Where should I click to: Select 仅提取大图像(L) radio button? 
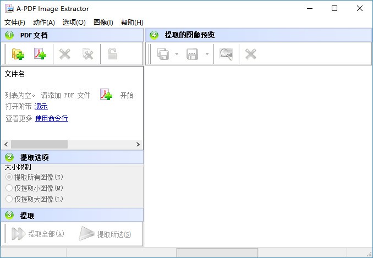point(9,199)
